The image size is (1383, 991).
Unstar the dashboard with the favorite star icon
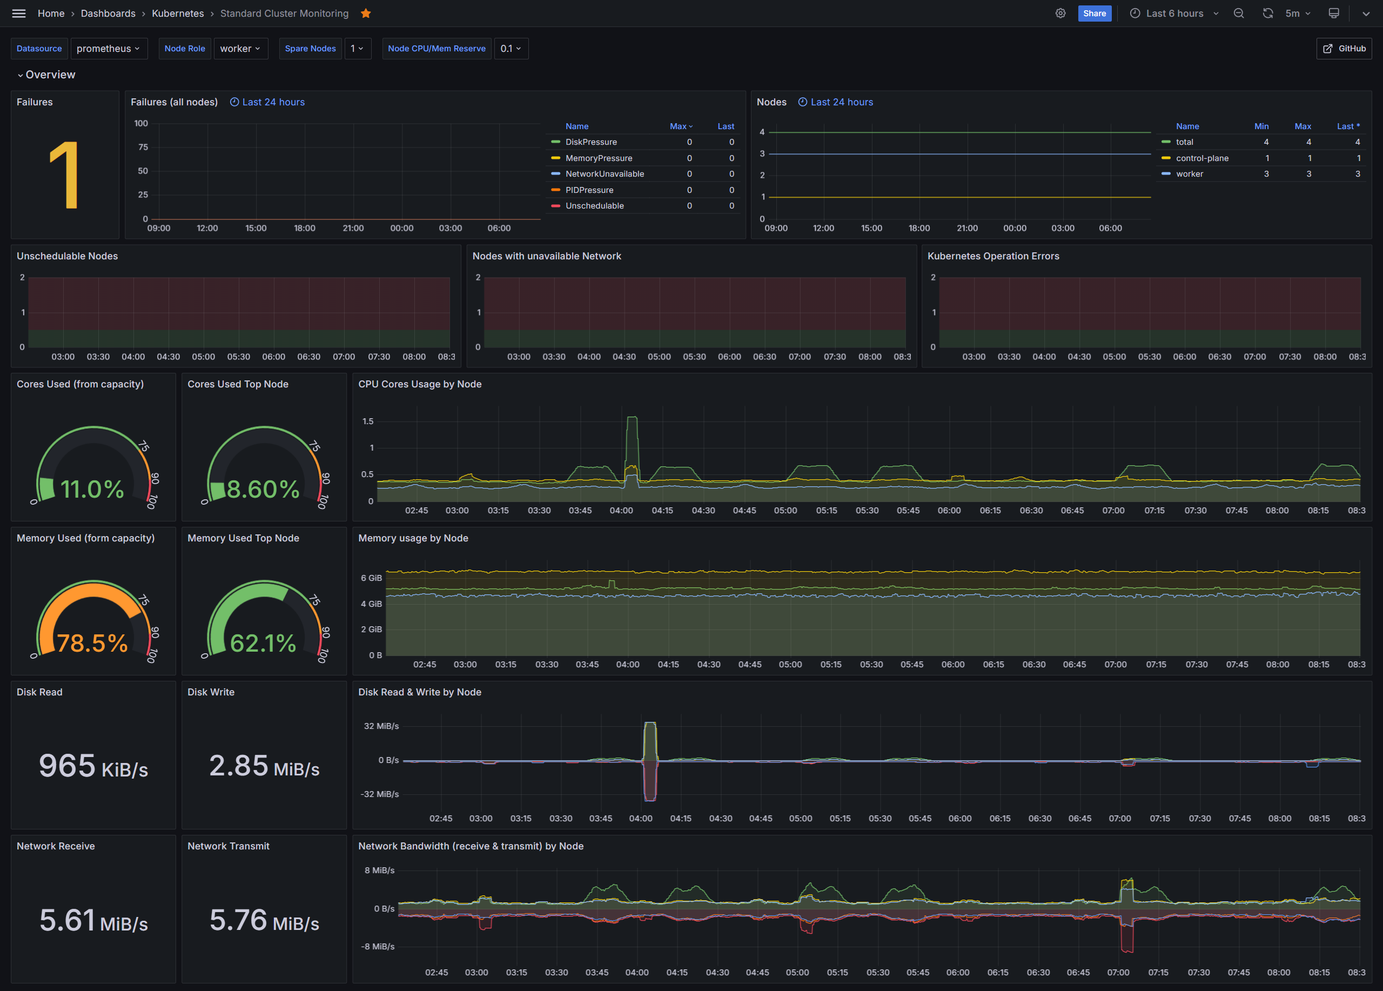[366, 14]
